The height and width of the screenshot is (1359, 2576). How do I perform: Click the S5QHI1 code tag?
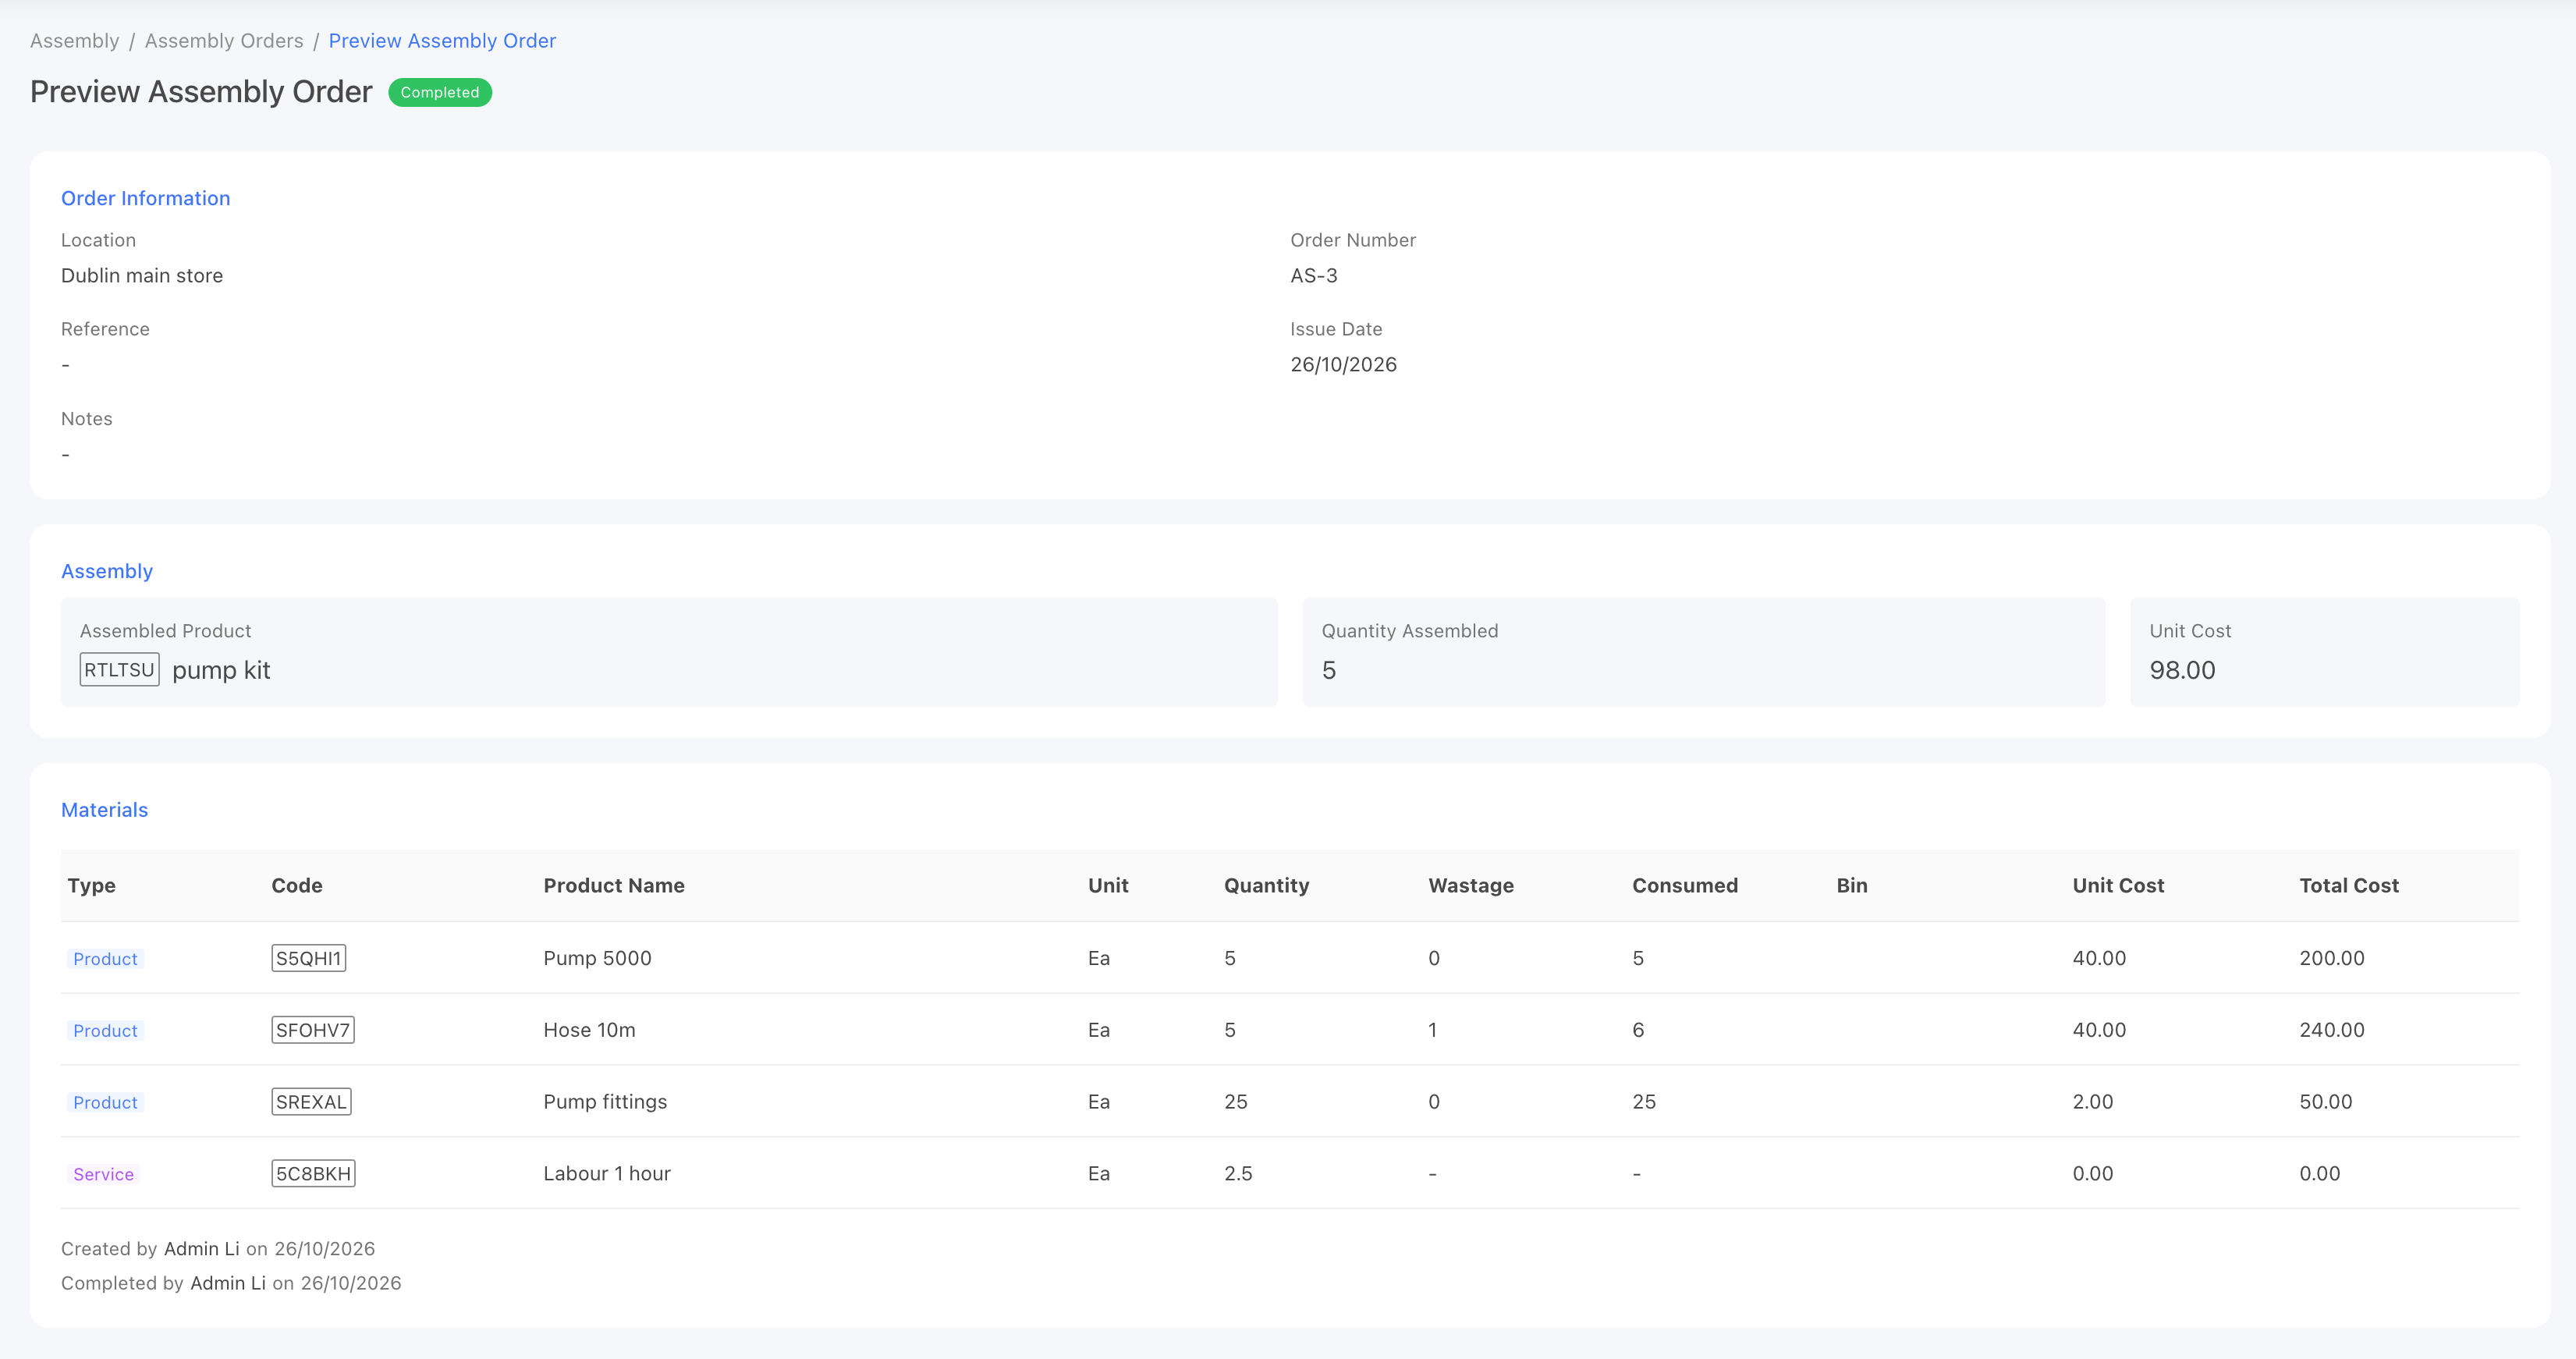click(309, 958)
